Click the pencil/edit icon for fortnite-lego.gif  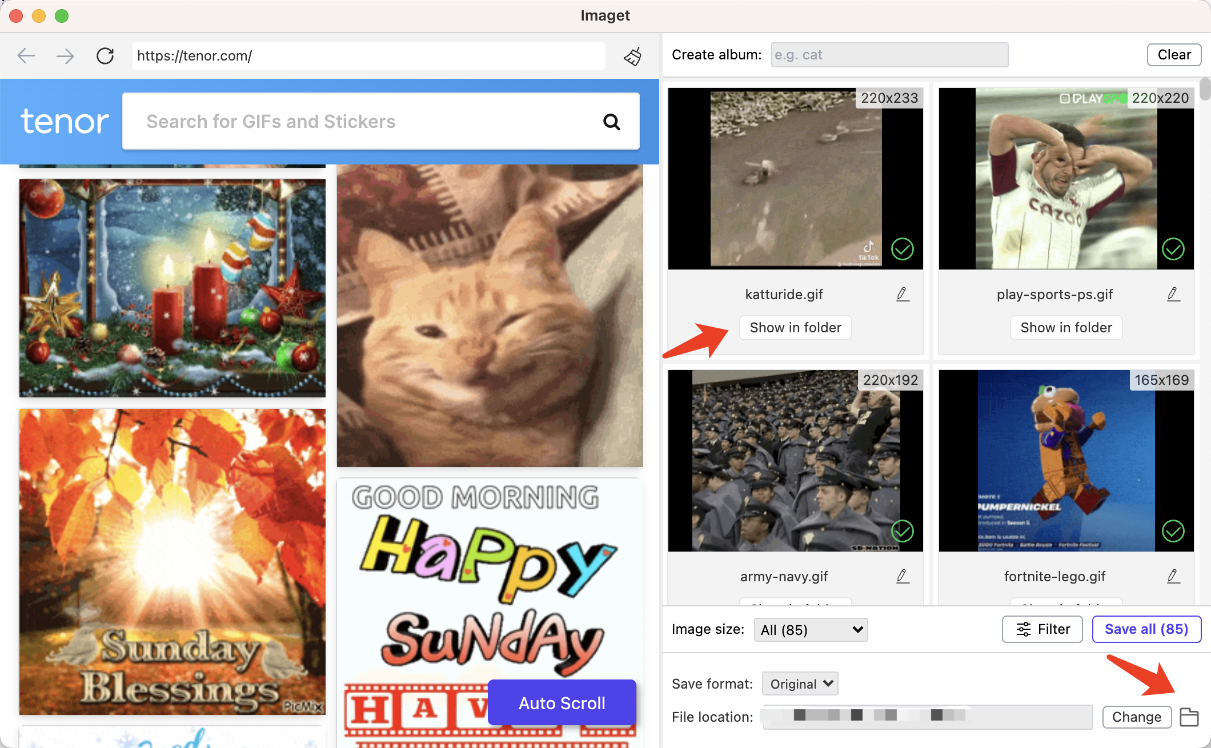click(x=1174, y=576)
